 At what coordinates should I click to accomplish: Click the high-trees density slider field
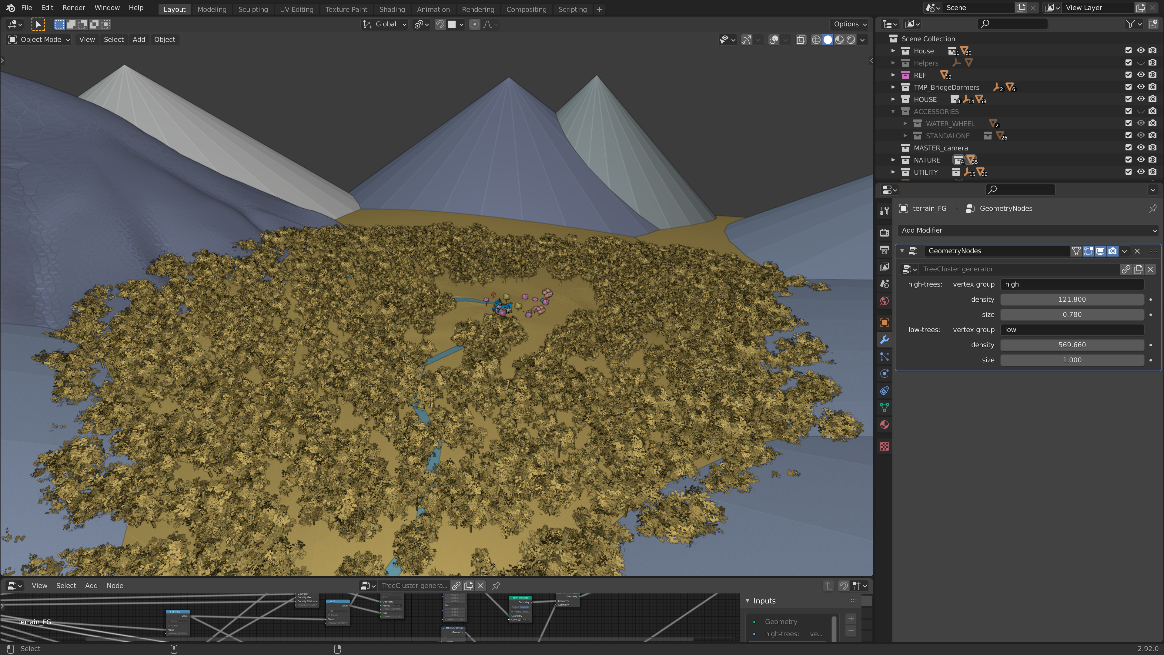(x=1072, y=299)
